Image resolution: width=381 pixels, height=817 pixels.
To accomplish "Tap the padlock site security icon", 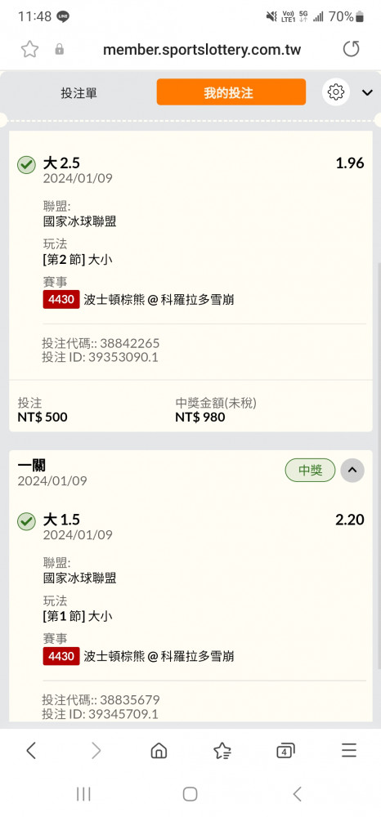I will click(60, 50).
